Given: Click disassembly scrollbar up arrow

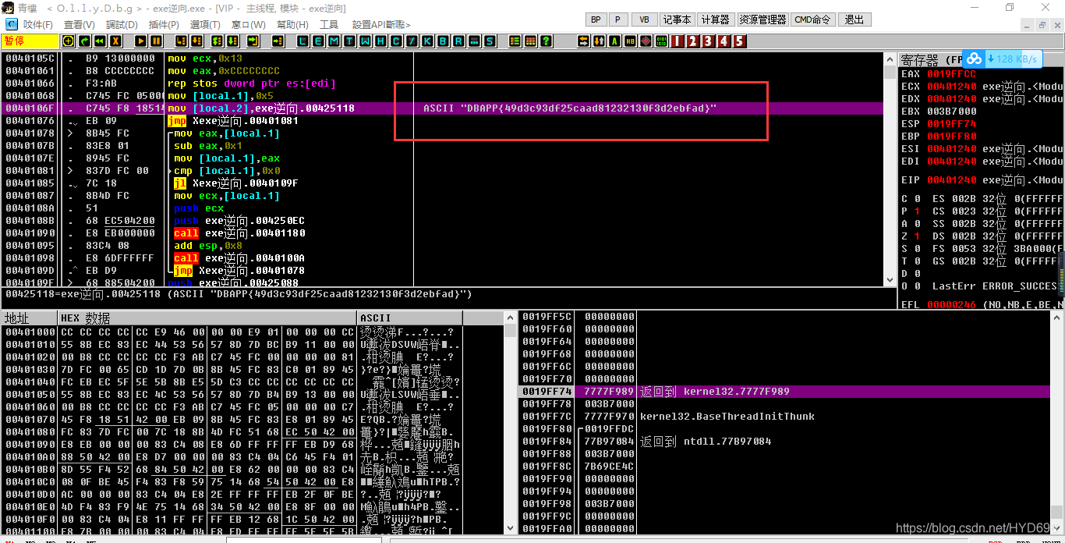Looking at the screenshot, I should point(890,59).
